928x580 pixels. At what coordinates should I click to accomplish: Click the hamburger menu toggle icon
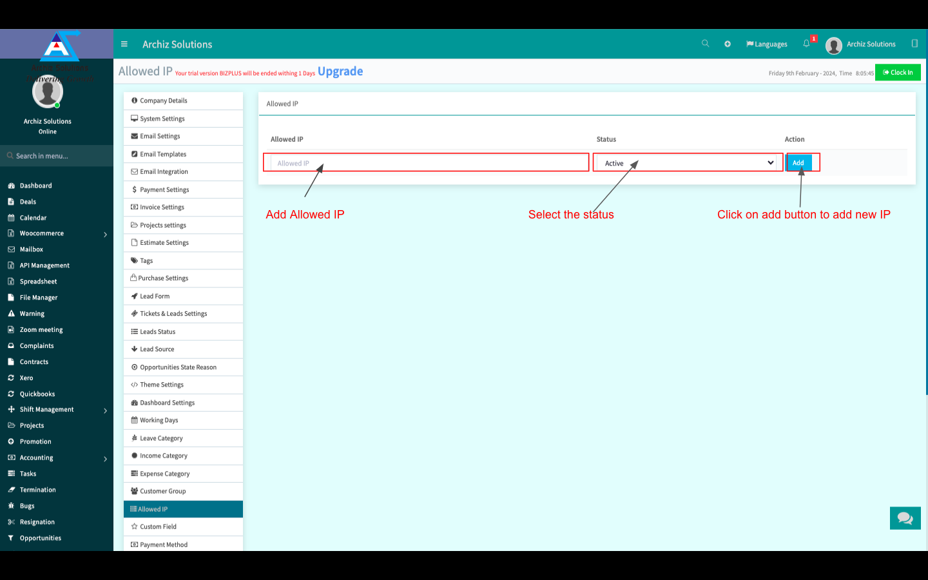[124, 44]
